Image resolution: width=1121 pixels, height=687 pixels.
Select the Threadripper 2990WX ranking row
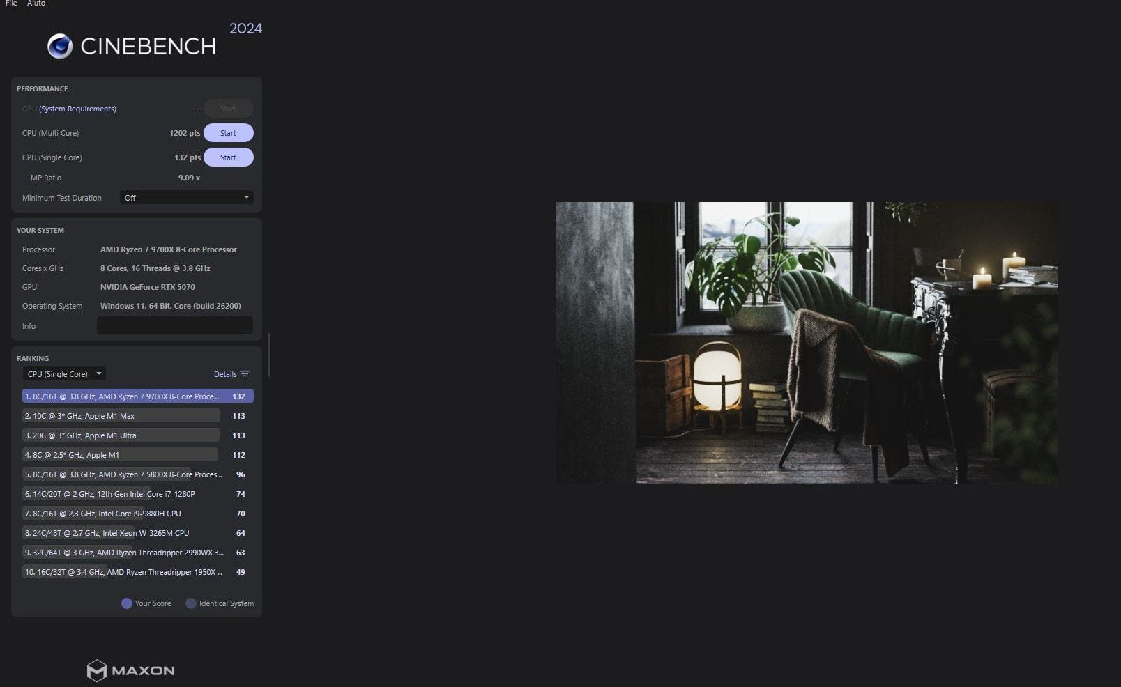click(x=137, y=553)
